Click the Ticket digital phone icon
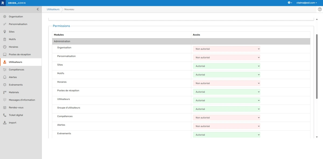The height and width of the screenshot is (159, 323). click(x=5, y=115)
